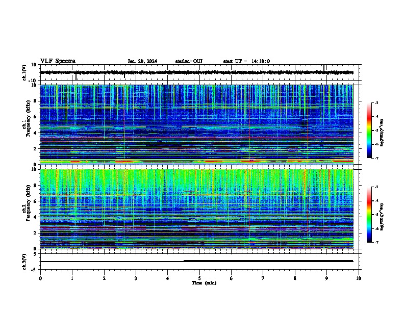Click time axis tick label '10'
The image size is (404, 312).
point(359,278)
